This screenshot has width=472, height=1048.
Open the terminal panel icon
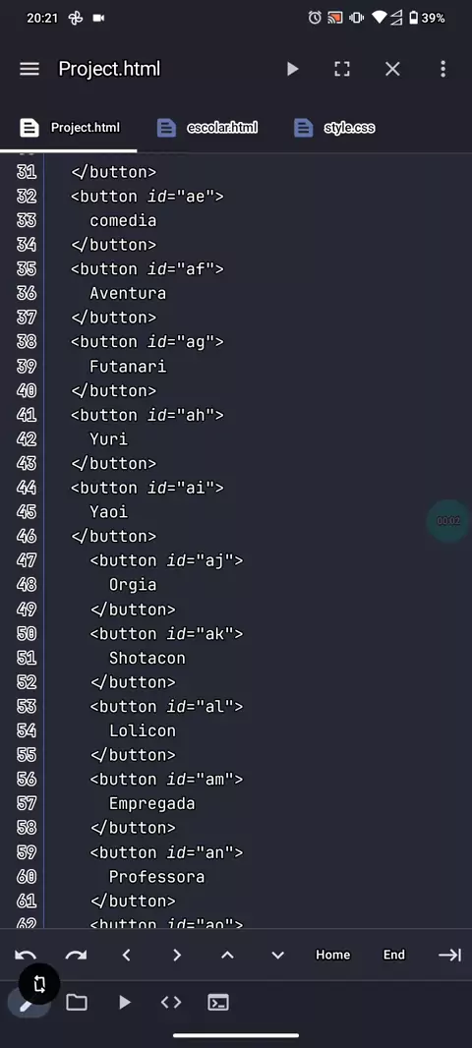coord(218,1002)
